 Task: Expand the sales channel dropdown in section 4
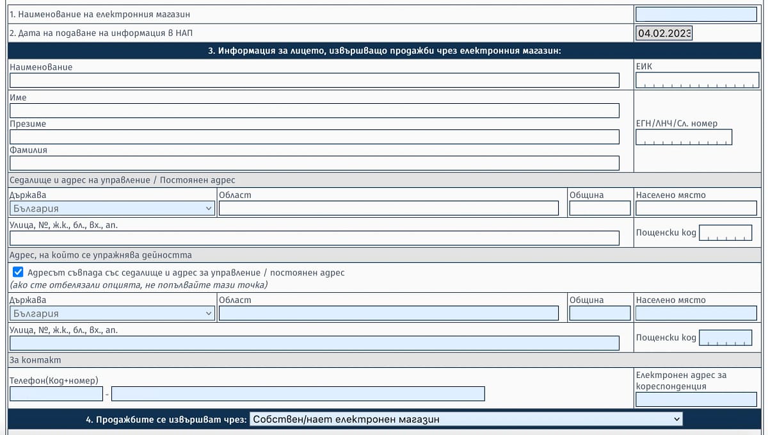(x=466, y=419)
